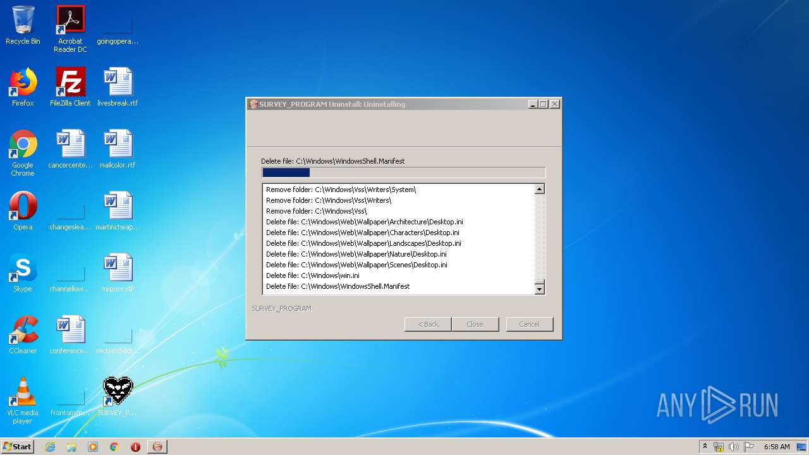Open Windows Explorer folder in taskbar
The width and height of the screenshot is (809, 455).
coord(71,447)
